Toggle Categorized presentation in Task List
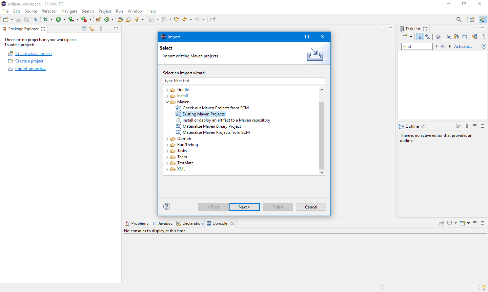 pos(420,37)
